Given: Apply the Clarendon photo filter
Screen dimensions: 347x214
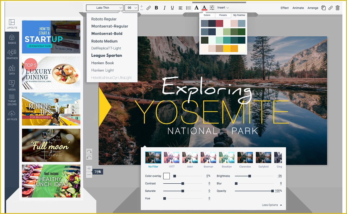Looking at the screenshot, I should pos(245,158).
